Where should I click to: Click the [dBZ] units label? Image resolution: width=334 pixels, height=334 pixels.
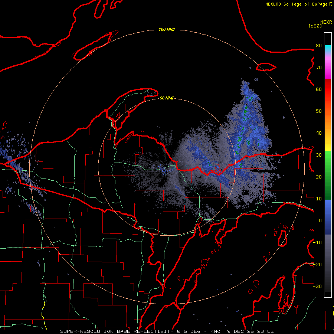[x=315, y=26]
